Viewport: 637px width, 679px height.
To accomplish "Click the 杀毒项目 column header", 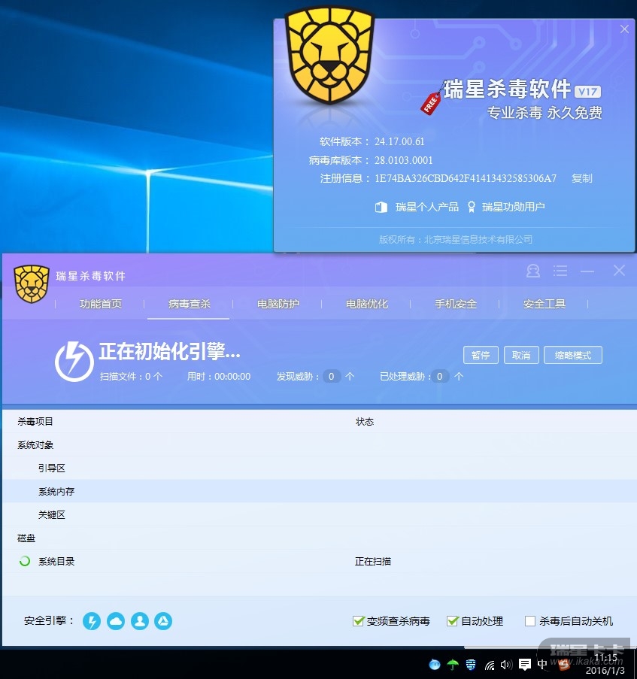I will [35, 421].
